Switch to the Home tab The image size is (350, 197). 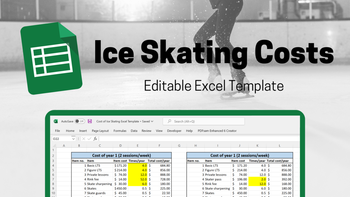70,131
